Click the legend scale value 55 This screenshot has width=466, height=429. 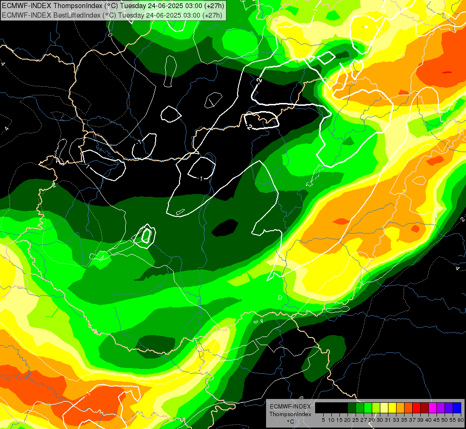(x=453, y=420)
